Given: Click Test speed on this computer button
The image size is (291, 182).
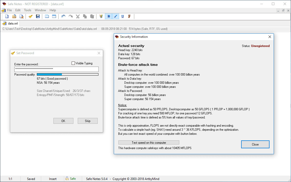Looking at the screenshot, I should pyautogui.click(x=149, y=142).
